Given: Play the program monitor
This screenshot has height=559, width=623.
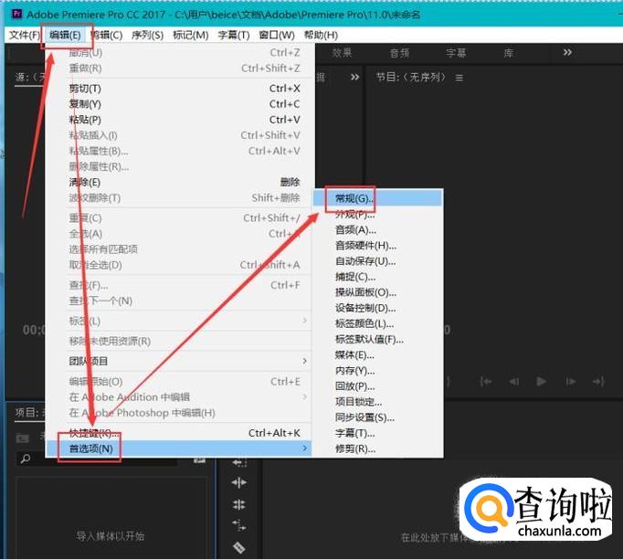Looking at the screenshot, I should click(x=541, y=382).
